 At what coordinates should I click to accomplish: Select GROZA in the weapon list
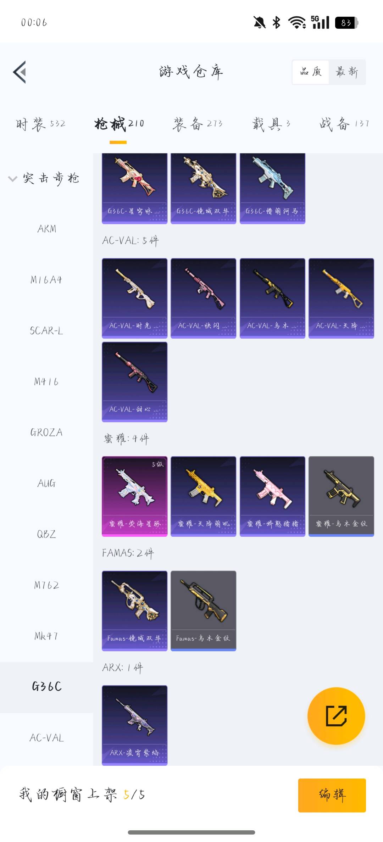click(47, 432)
